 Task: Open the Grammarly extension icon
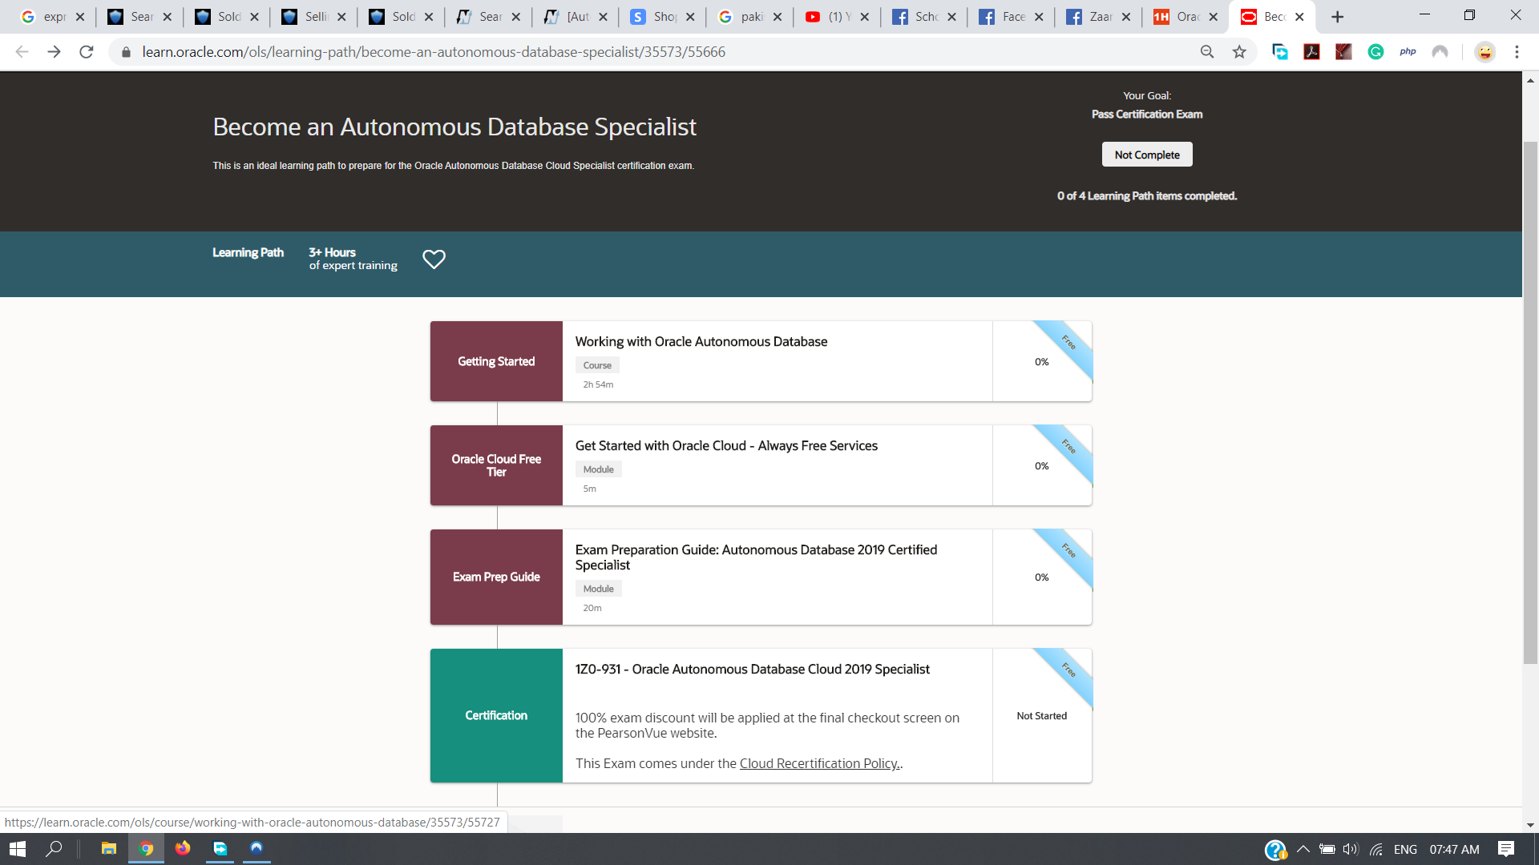click(x=1375, y=52)
